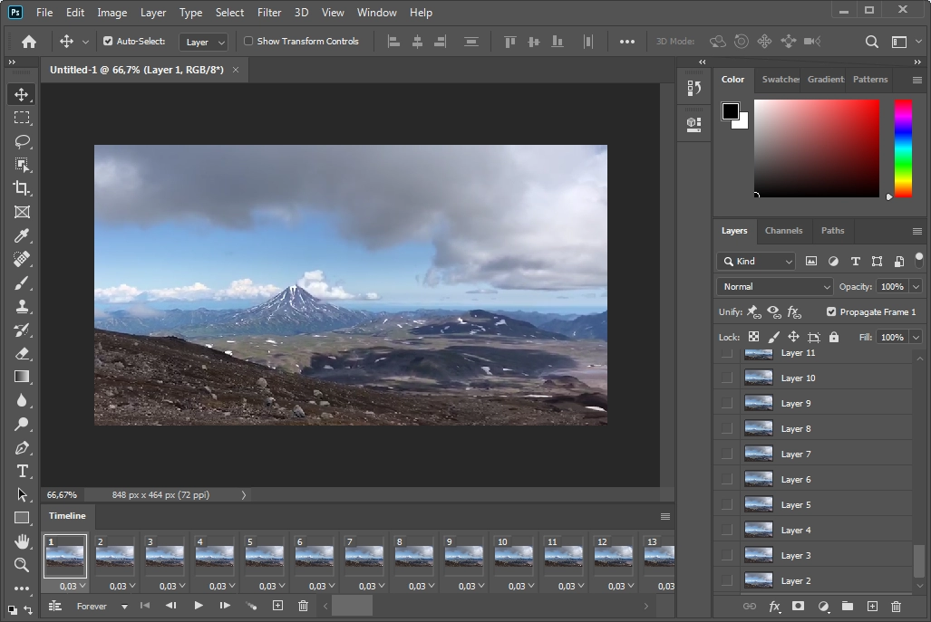Uncheck Propagate Frame 1
Image resolution: width=931 pixels, height=622 pixels.
tap(830, 311)
